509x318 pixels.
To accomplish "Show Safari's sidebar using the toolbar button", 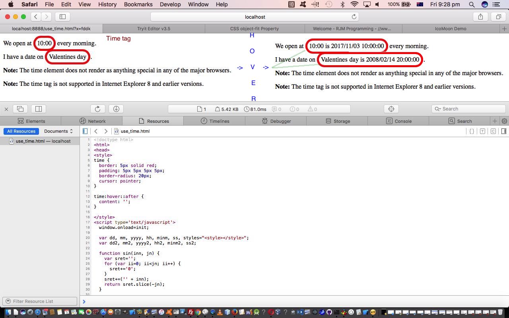I will (x=62, y=17).
